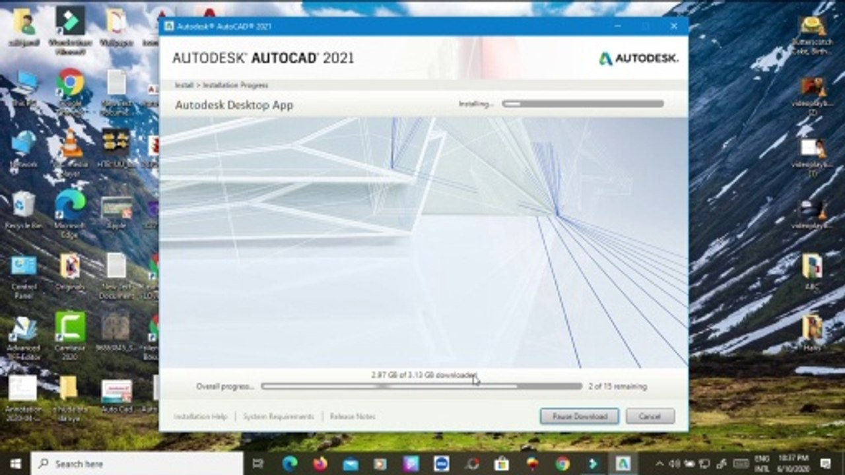Click Pause Download button
The image size is (845, 475).
(579, 416)
